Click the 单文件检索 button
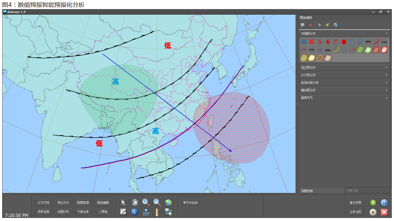Image resolution: width=394 pixels, height=221 pixels. point(191,202)
